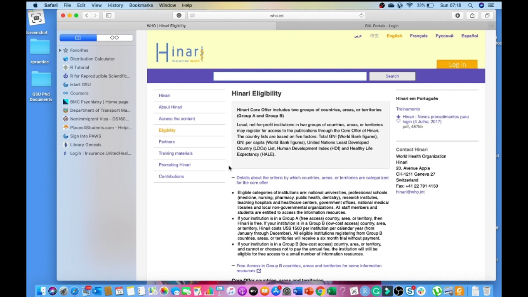Open Contributions navigation link
The image size is (528, 297).
click(x=171, y=176)
